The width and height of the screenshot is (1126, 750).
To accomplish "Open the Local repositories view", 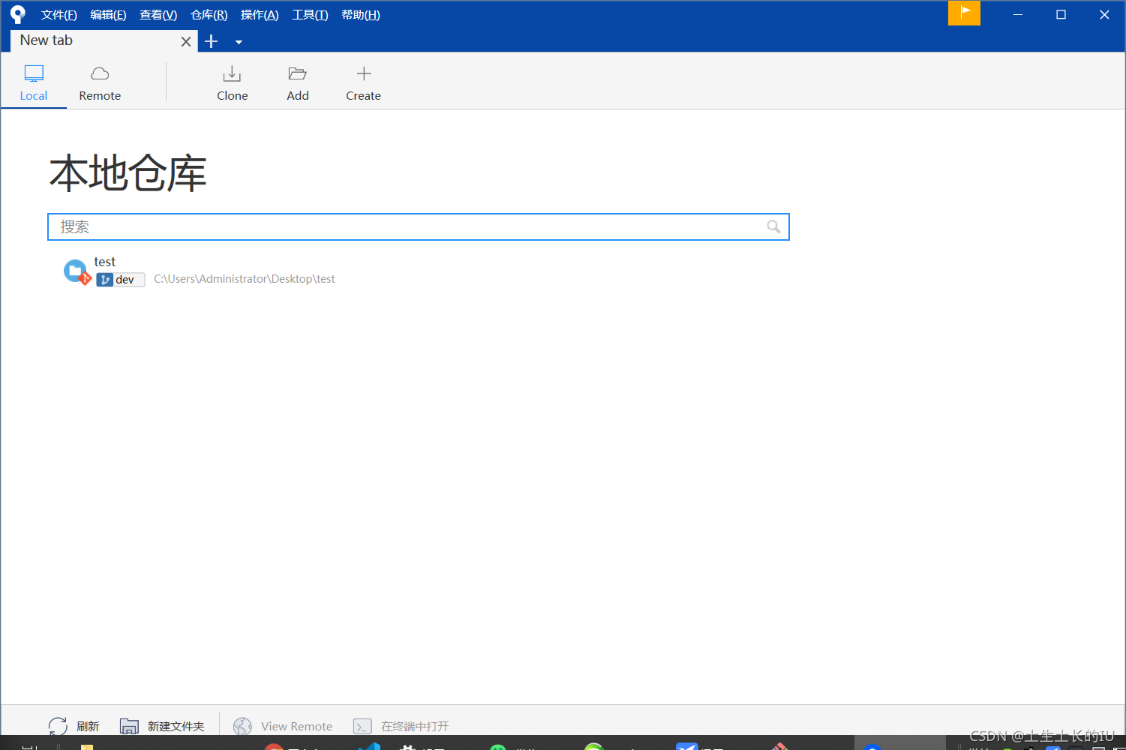I will [x=34, y=82].
